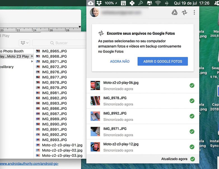The height and width of the screenshot is (169, 219).
Task: Click the file icon of Moto-z2-z3-play-01.jpg
Action: pos(38,145)
